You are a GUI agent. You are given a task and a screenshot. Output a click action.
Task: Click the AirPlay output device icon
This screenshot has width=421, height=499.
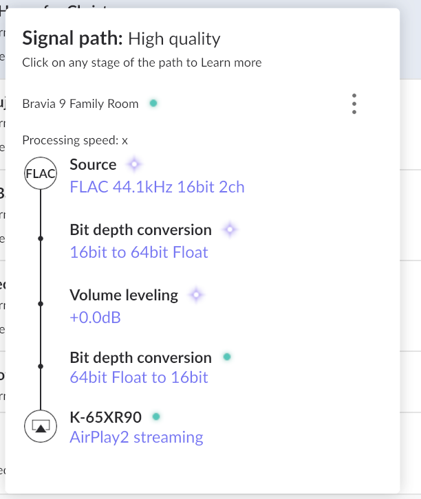[41, 426]
